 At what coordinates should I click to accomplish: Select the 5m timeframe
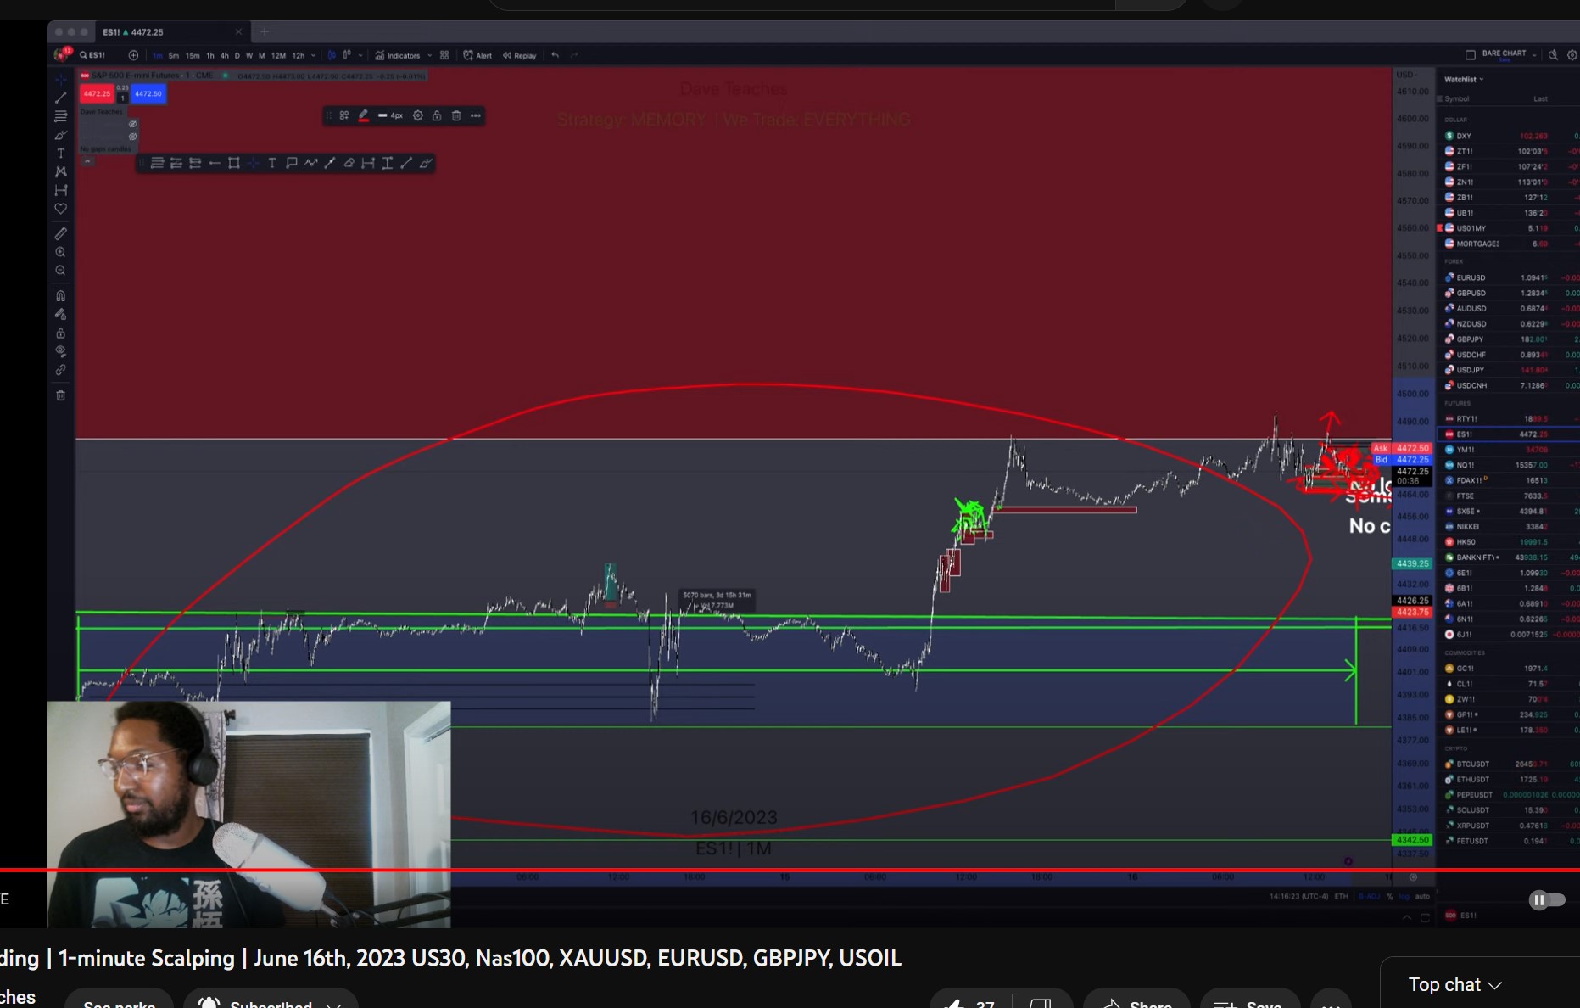click(x=174, y=55)
